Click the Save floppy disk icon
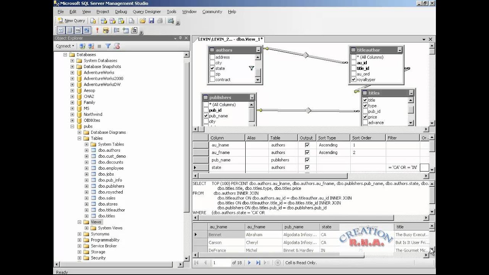 151,21
